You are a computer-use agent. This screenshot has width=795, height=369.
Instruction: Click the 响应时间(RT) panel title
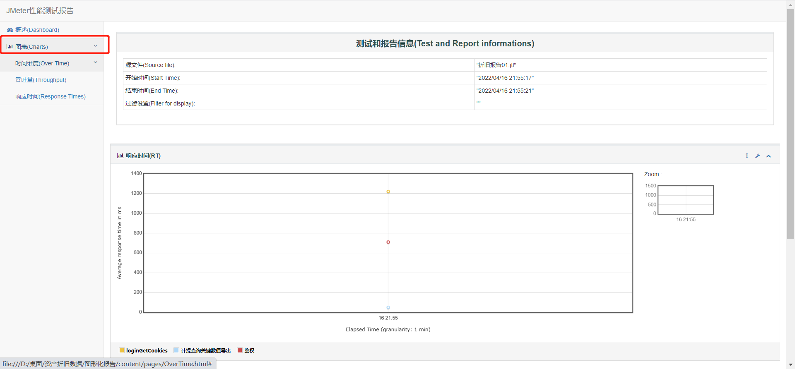coord(143,156)
